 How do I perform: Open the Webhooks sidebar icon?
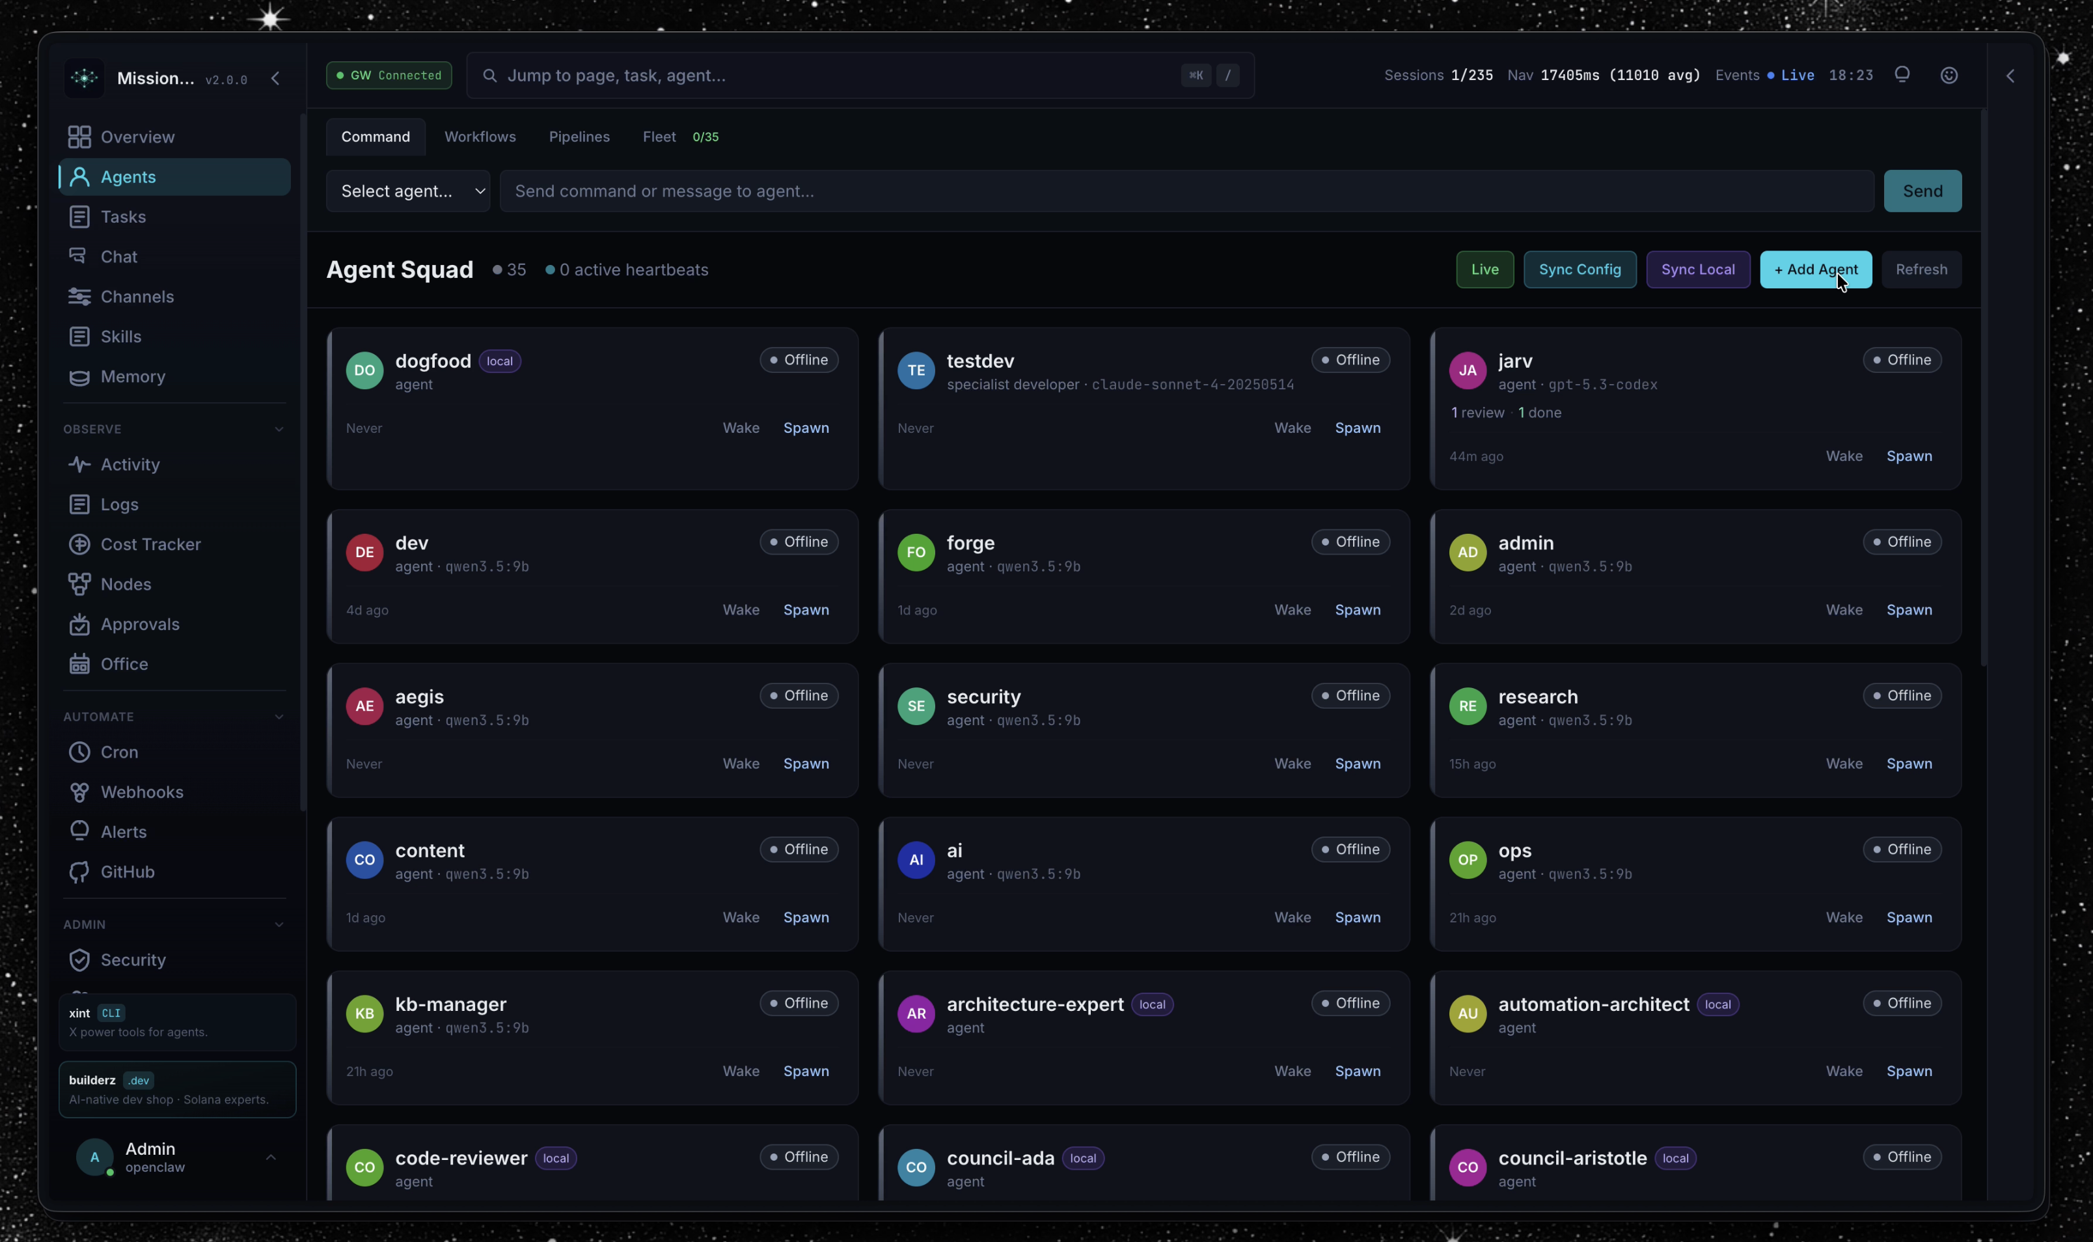[79, 792]
